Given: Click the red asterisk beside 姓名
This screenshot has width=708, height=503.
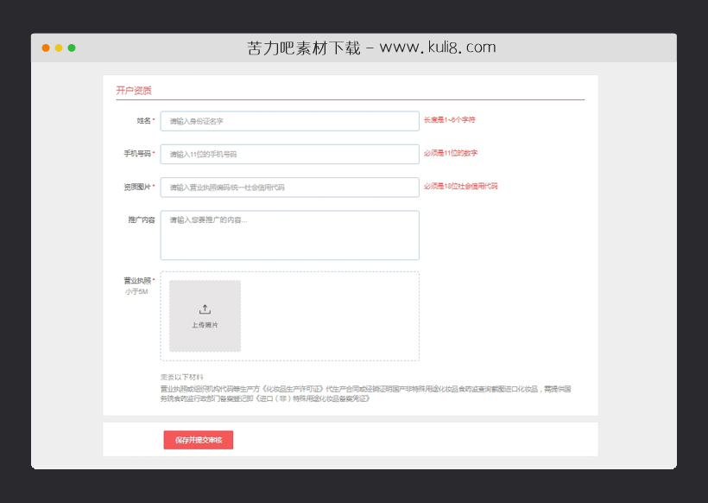Looking at the screenshot, I should click(x=153, y=120).
